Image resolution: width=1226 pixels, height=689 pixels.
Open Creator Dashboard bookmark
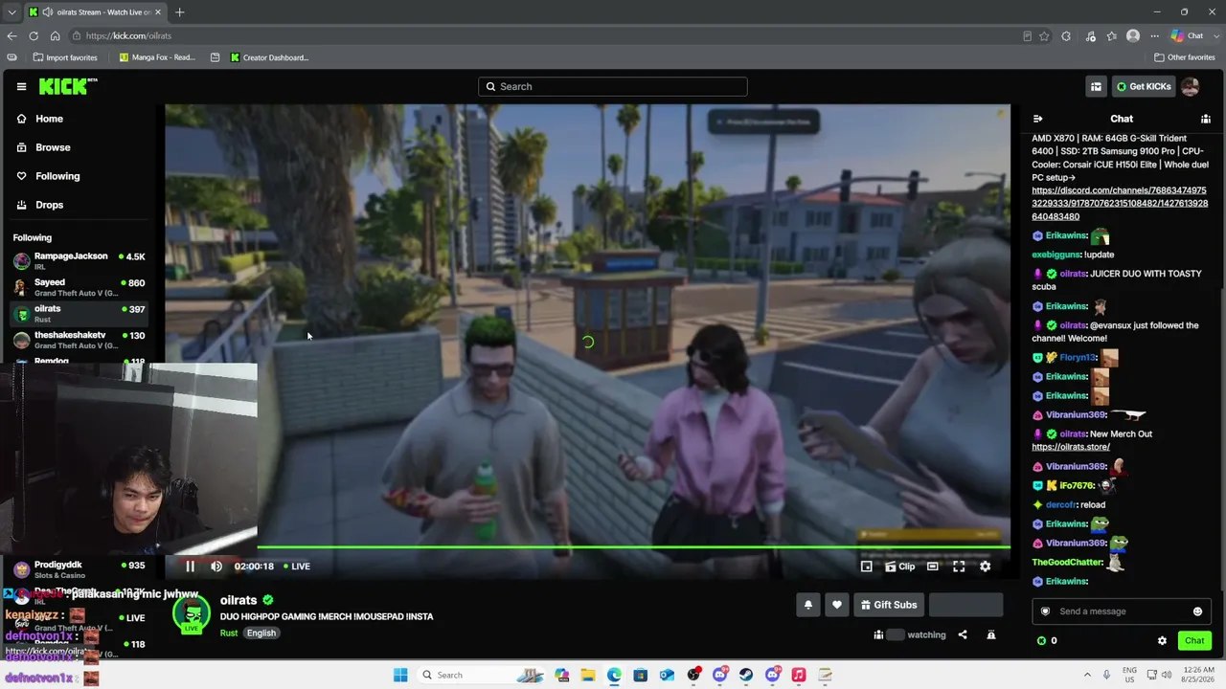pyautogui.click(x=269, y=57)
